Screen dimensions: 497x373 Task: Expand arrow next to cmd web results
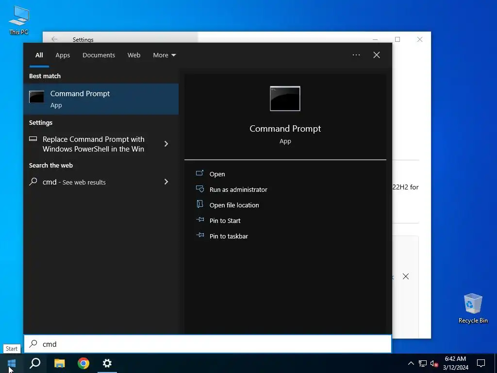click(166, 182)
